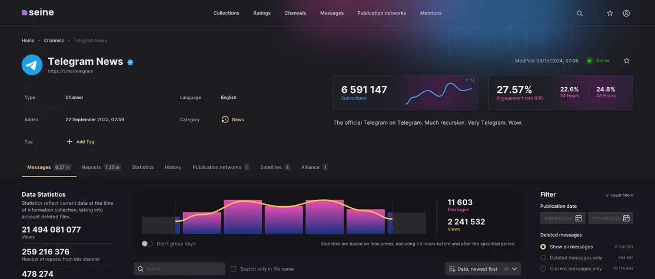Click the Modified 03/15/2024 timestamp

[547, 61]
